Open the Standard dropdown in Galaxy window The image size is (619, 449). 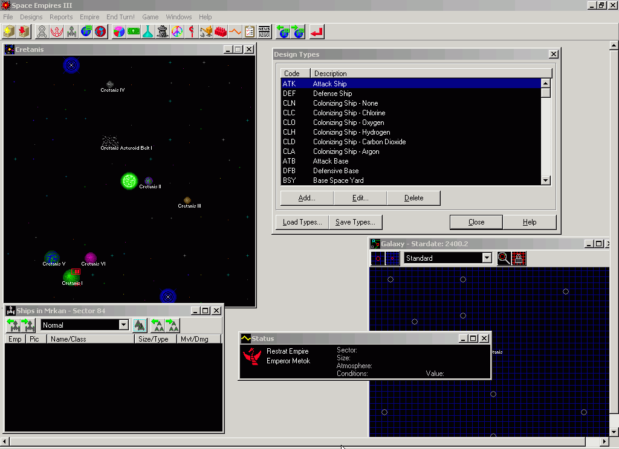[x=487, y=258]
